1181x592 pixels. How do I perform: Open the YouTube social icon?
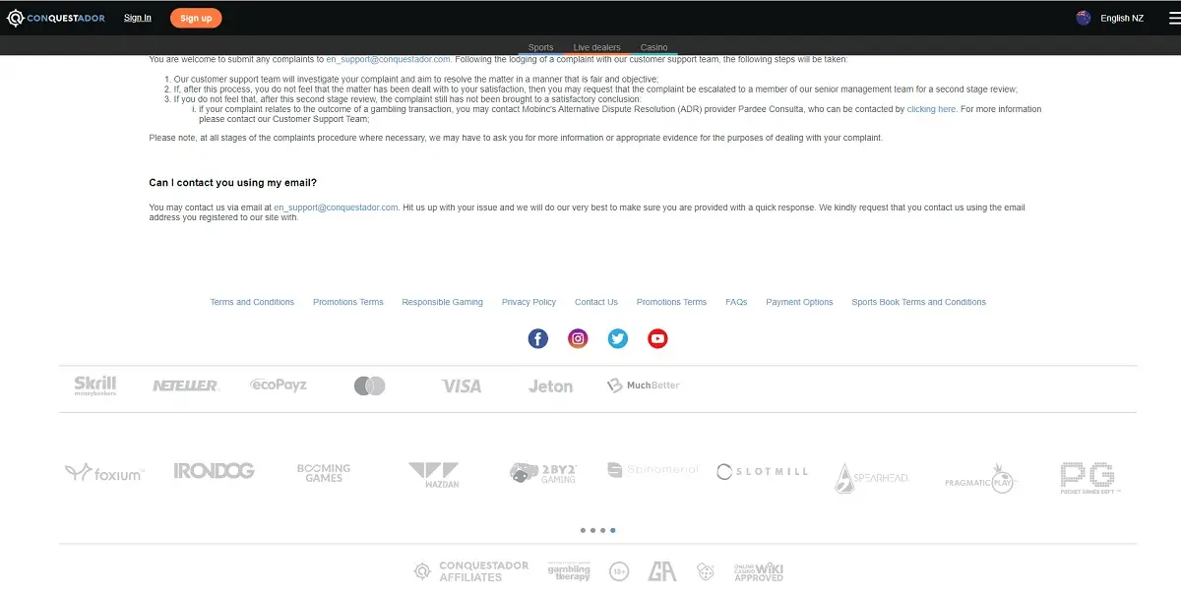657,338
